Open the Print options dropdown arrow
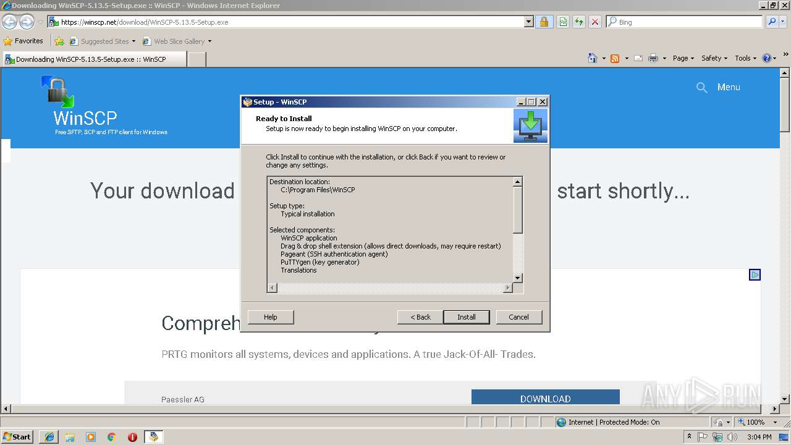The height and width of the screenshot is (445, 791). click(x=664, y=58)
